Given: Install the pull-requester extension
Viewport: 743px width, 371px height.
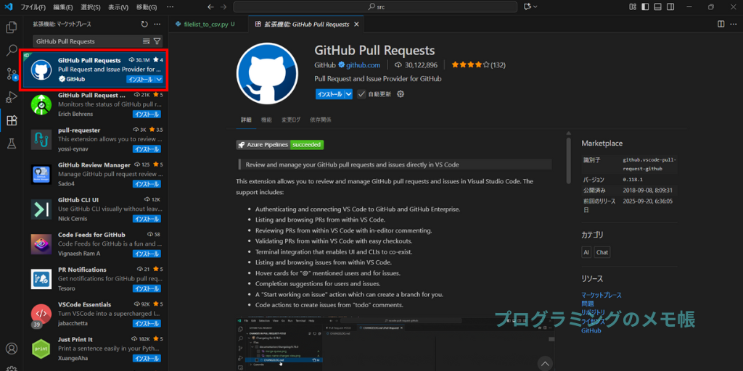Looking at the screenshot, I should tap(147, 149).
